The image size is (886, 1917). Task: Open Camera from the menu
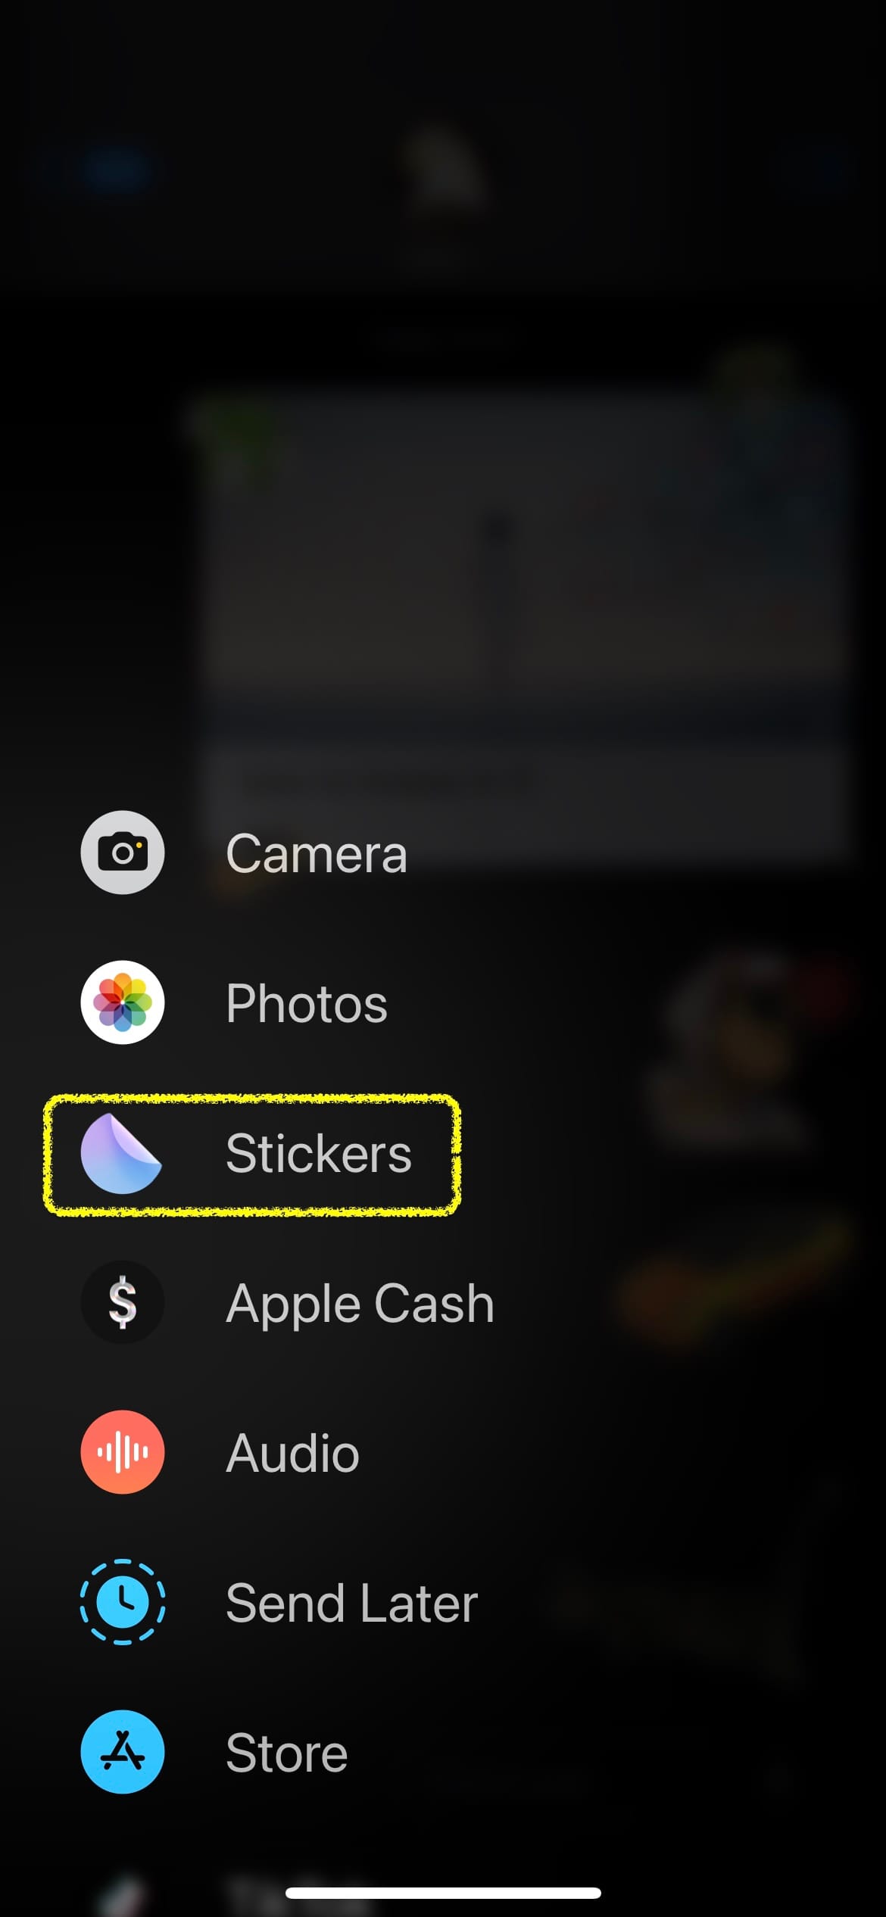click(x=317, y=853)
